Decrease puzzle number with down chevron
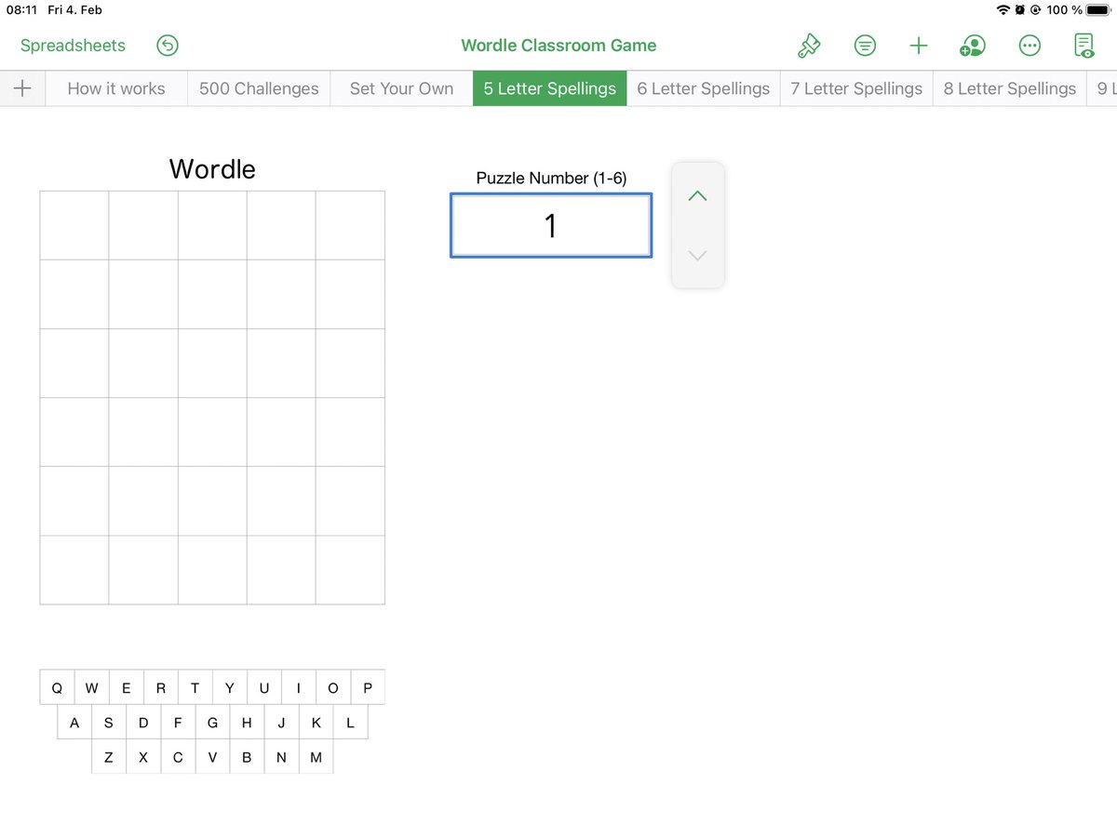This screenshot has width=1117, height=837. (x=697, y=256)
